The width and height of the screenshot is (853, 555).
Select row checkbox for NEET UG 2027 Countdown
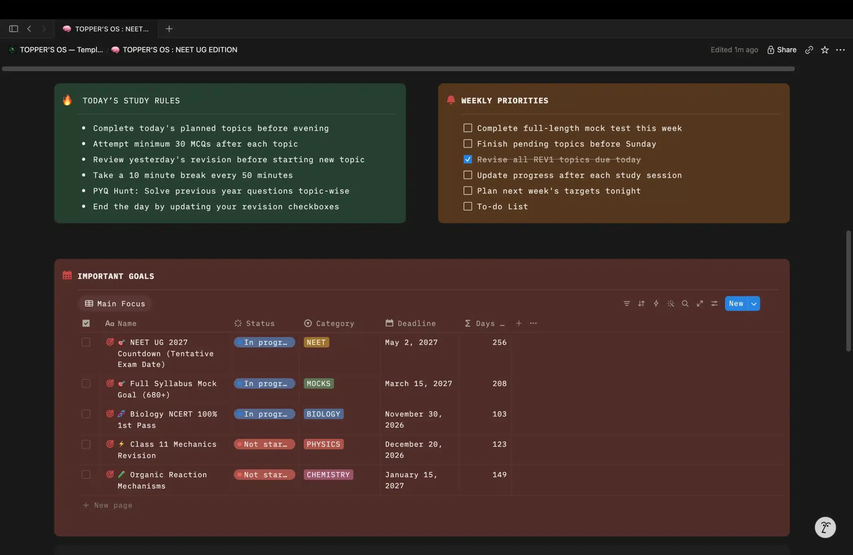[x=86, y=342]
